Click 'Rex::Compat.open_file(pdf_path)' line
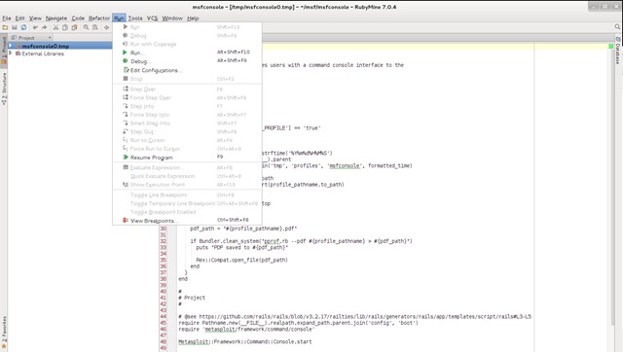This screenshot has height=352, width=623. (x=241, y=260)
